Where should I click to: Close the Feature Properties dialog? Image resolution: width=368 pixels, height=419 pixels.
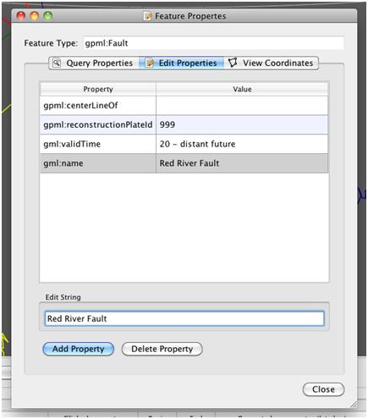(323, 389)
